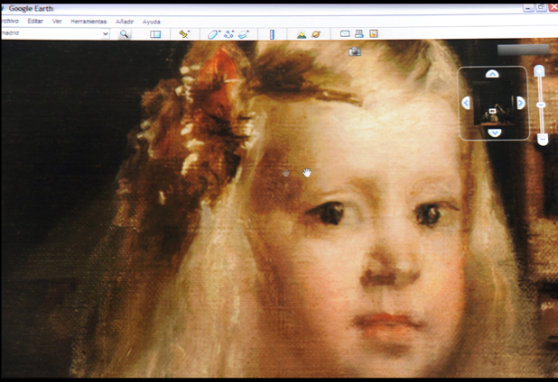This screenshot has width=558, height=382.
Task: Click the view in Google Maps icon
Action: pyautogui.click(x=373, y=33)
